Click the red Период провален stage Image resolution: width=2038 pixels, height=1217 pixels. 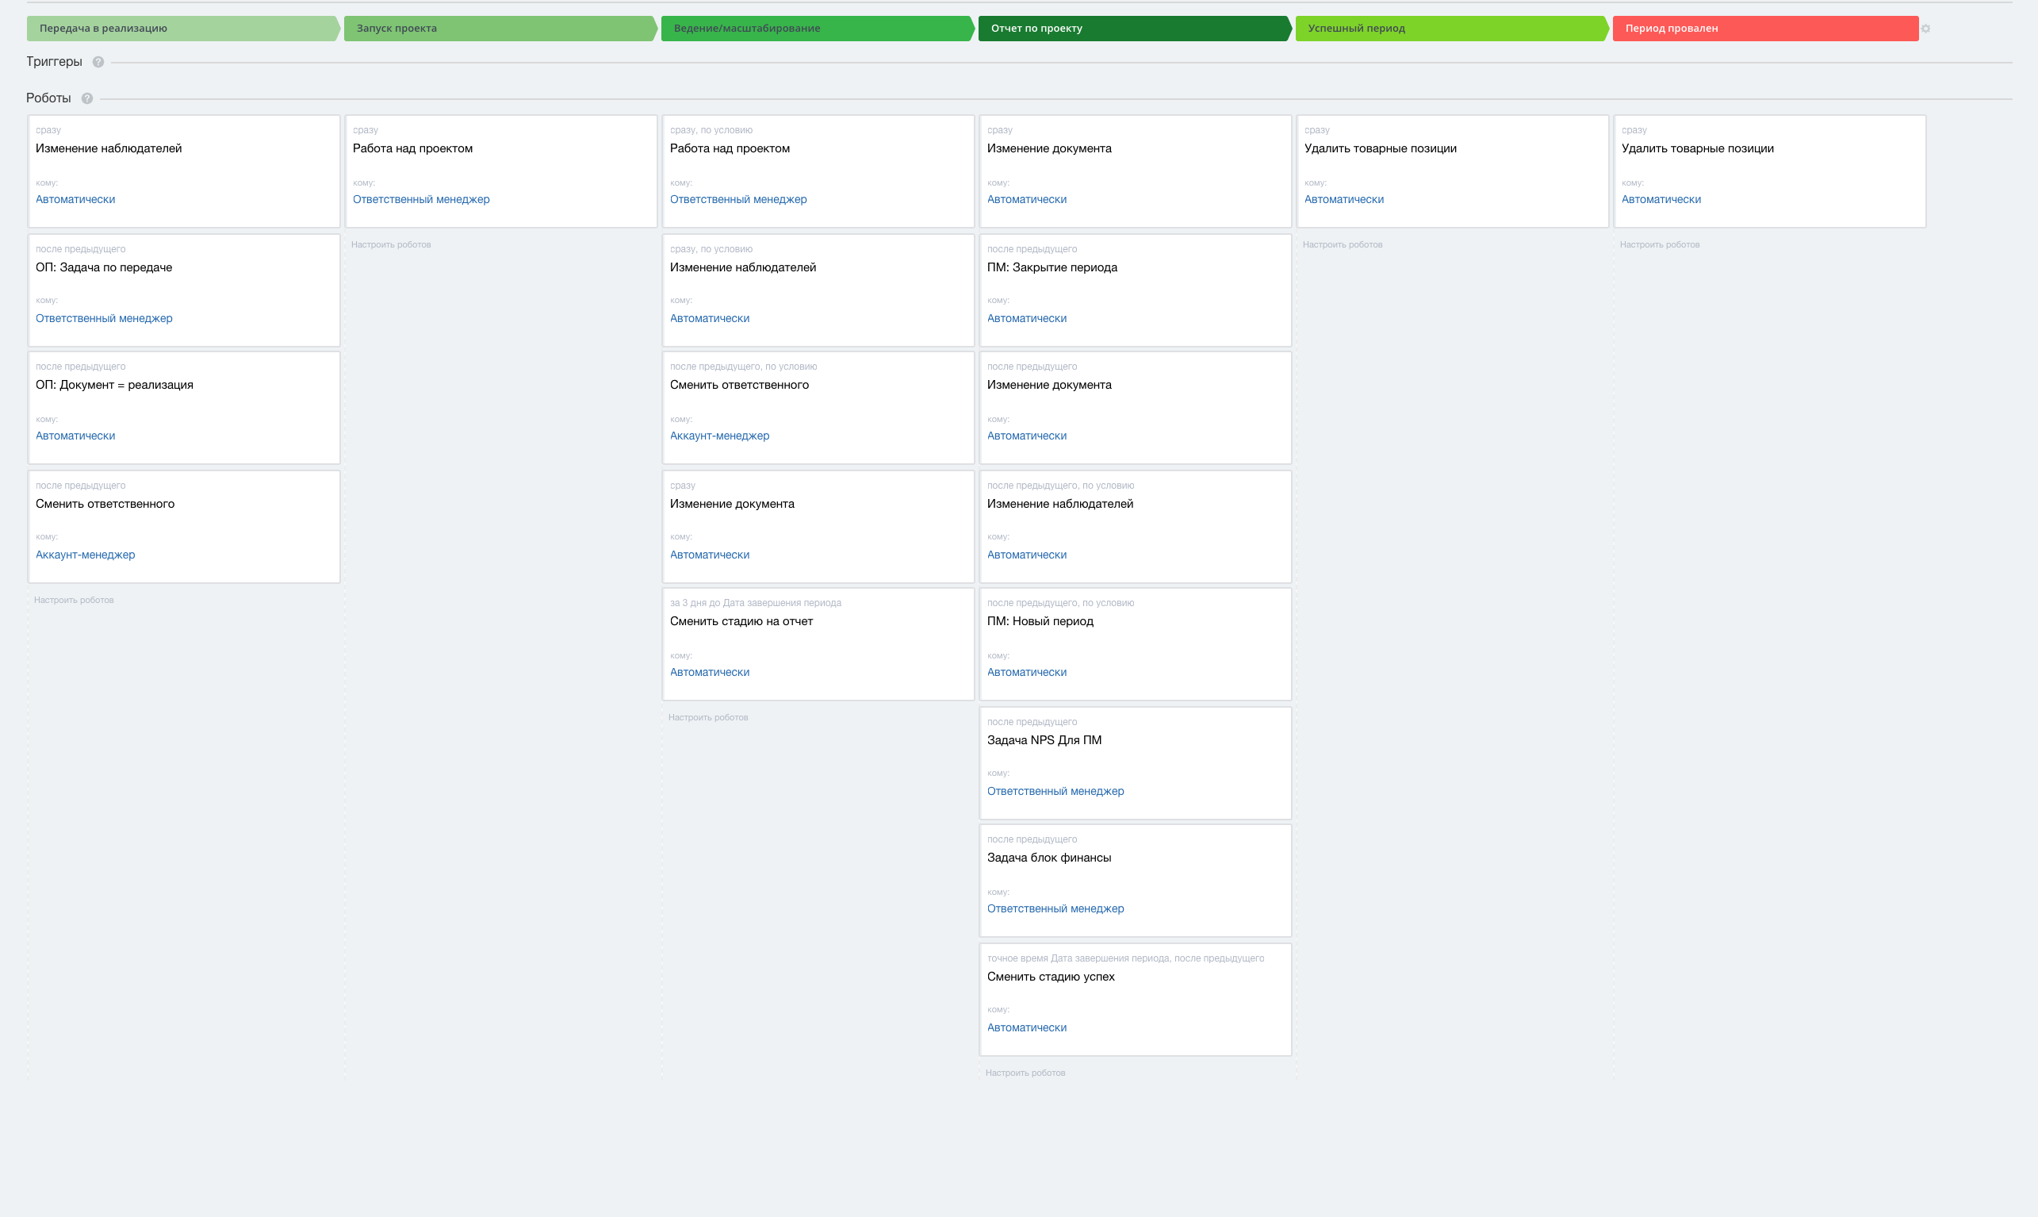[1764, 29]
